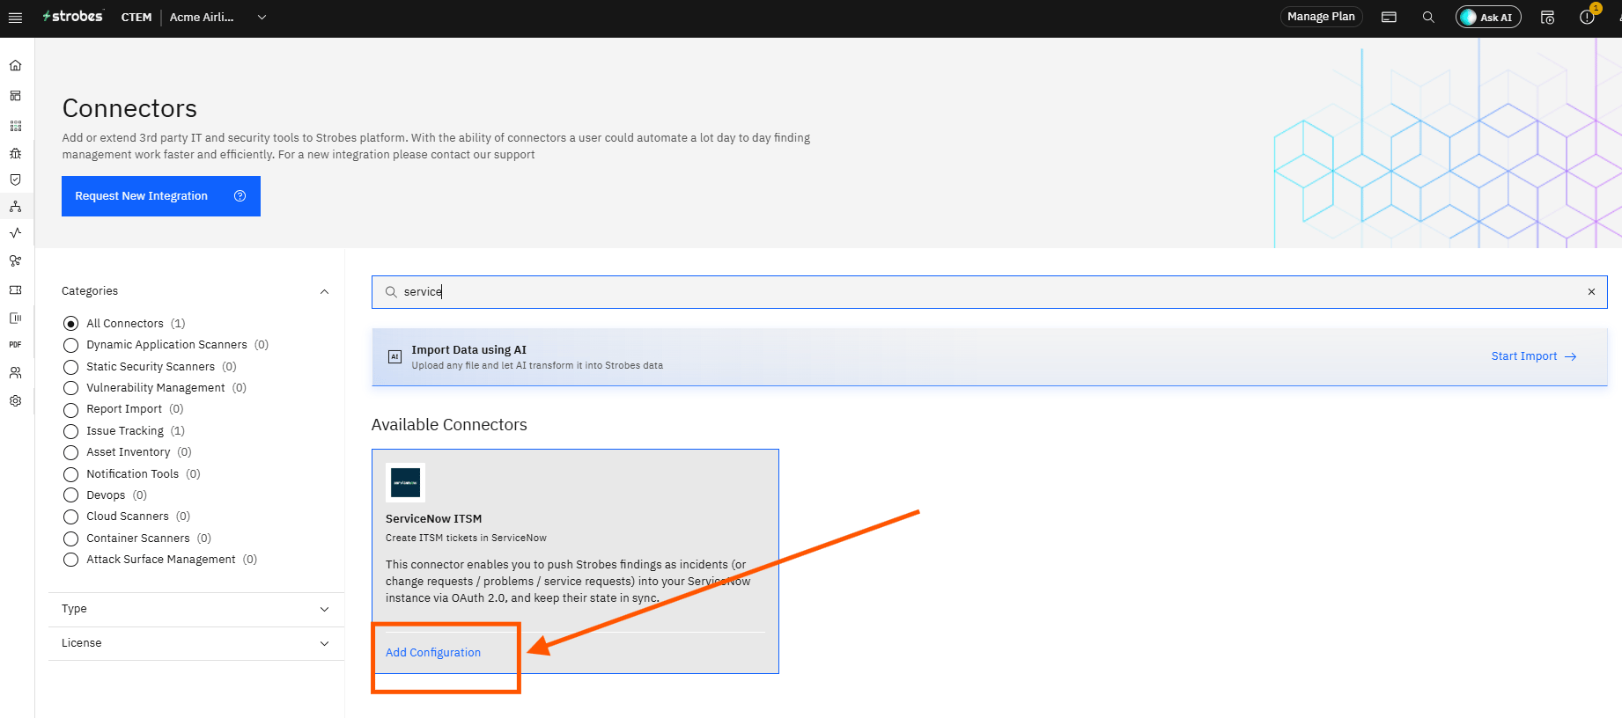Open the alerts icon with badge

1588,16
